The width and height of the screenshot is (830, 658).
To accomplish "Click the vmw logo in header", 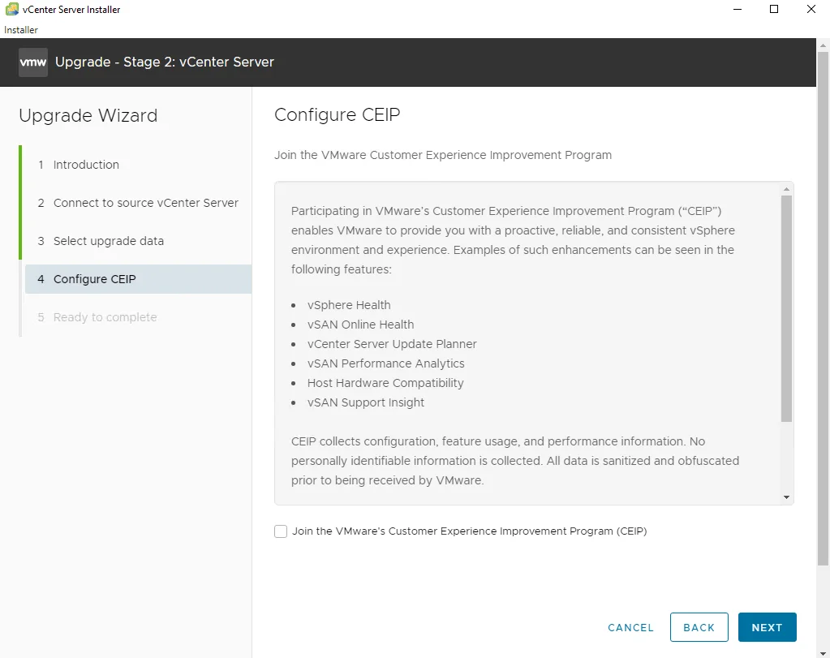I will [32, 62].
